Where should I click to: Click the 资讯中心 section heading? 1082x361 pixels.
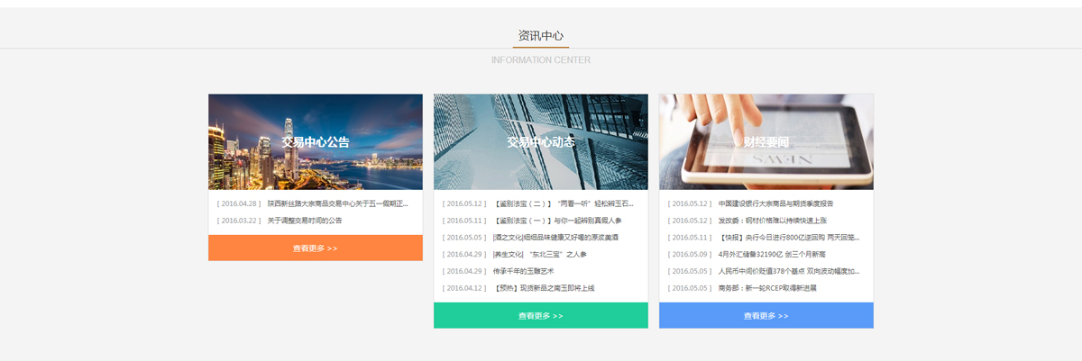click(x=541, y=36)
